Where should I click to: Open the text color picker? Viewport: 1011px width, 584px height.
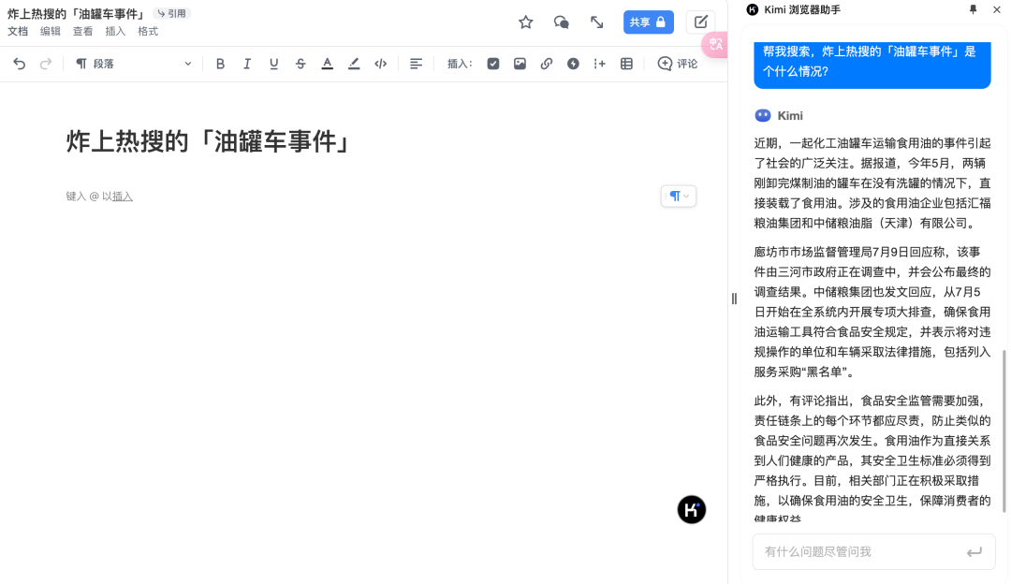click(x=328, y=64)
